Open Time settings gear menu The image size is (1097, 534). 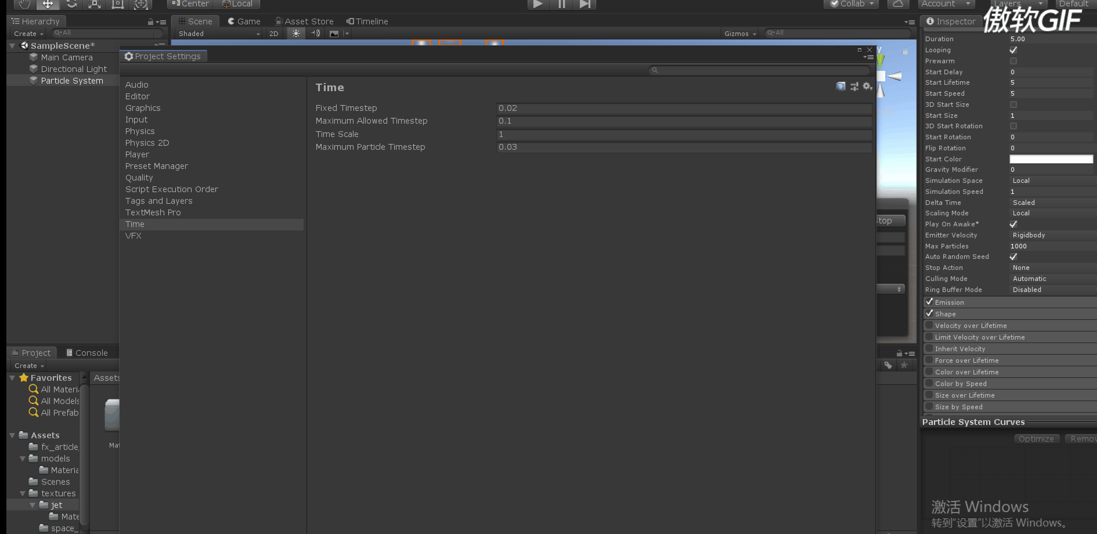pyautogui.click(x=867, y=86)
